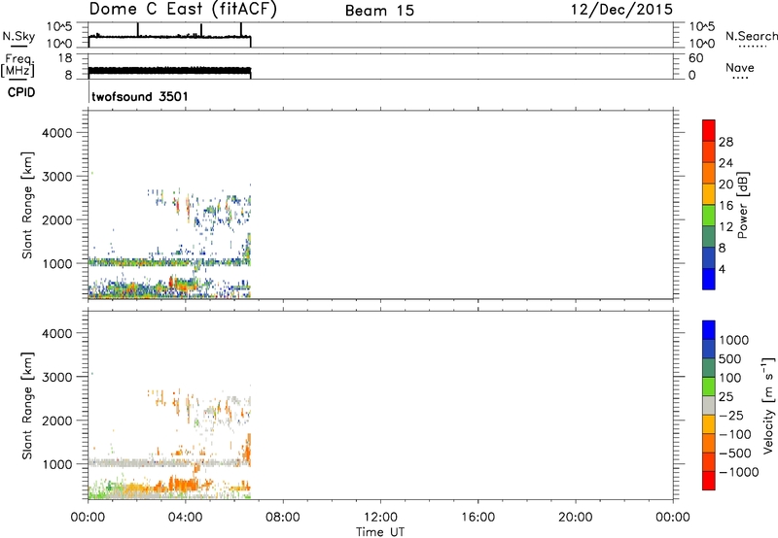The image size is (778, 538).
Task: Select the '500' tick on the velocity colorbar
Action: tap(730, 359)
